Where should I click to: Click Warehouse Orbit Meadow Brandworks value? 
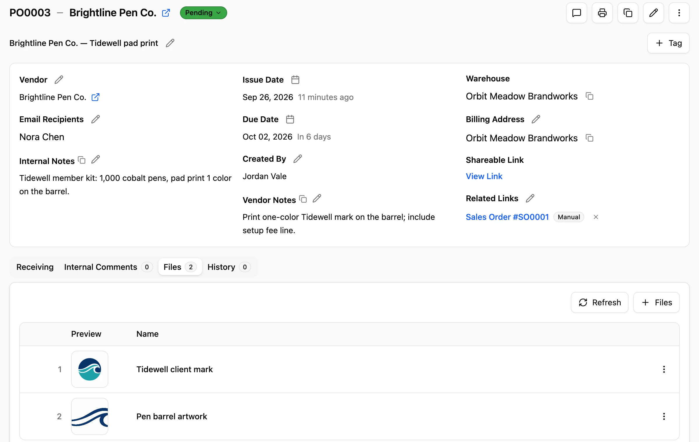point(522,96)
